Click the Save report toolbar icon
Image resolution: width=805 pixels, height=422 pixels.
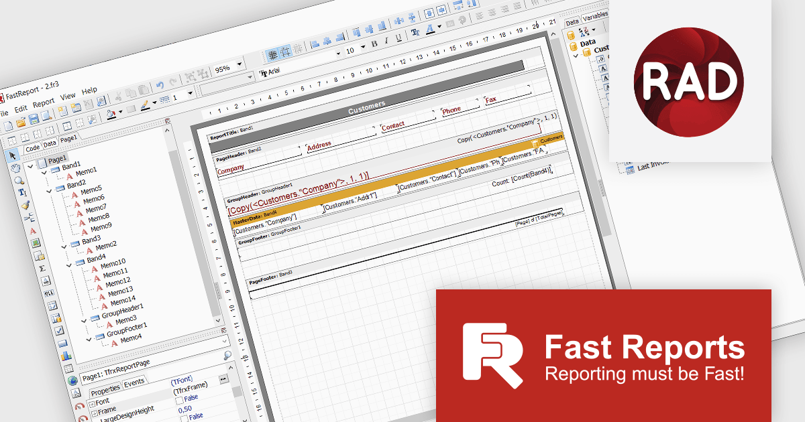pyautogui.click(x=34, y=119)
